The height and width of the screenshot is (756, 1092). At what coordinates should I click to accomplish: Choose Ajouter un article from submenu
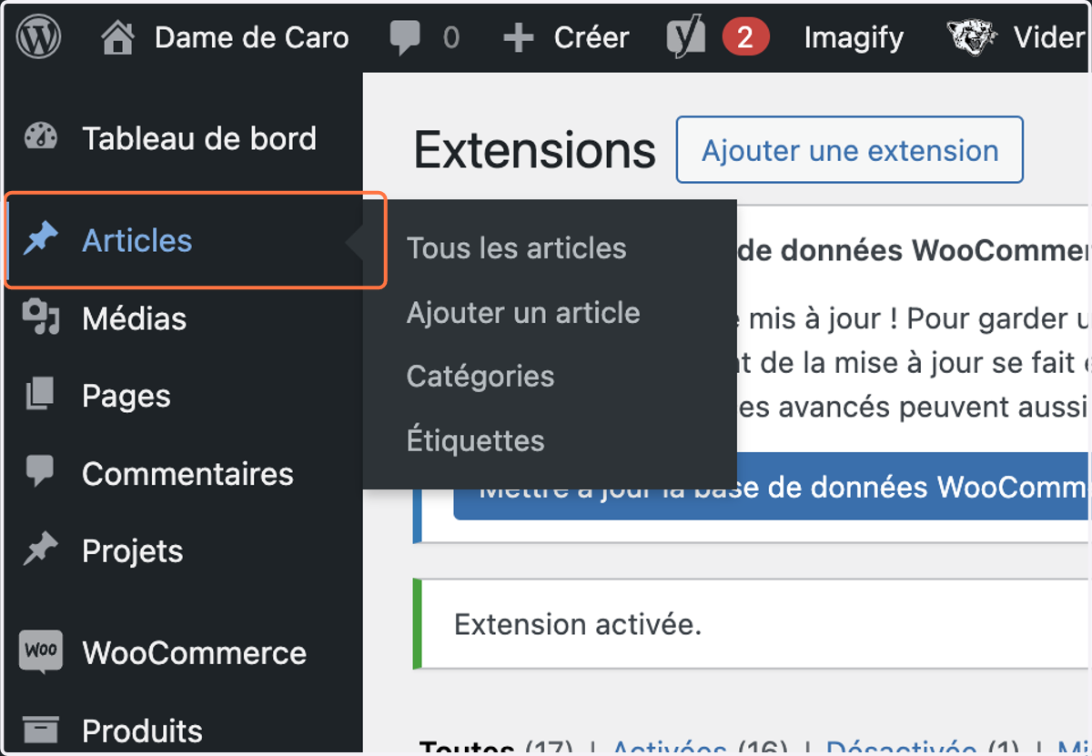point(523,313)
